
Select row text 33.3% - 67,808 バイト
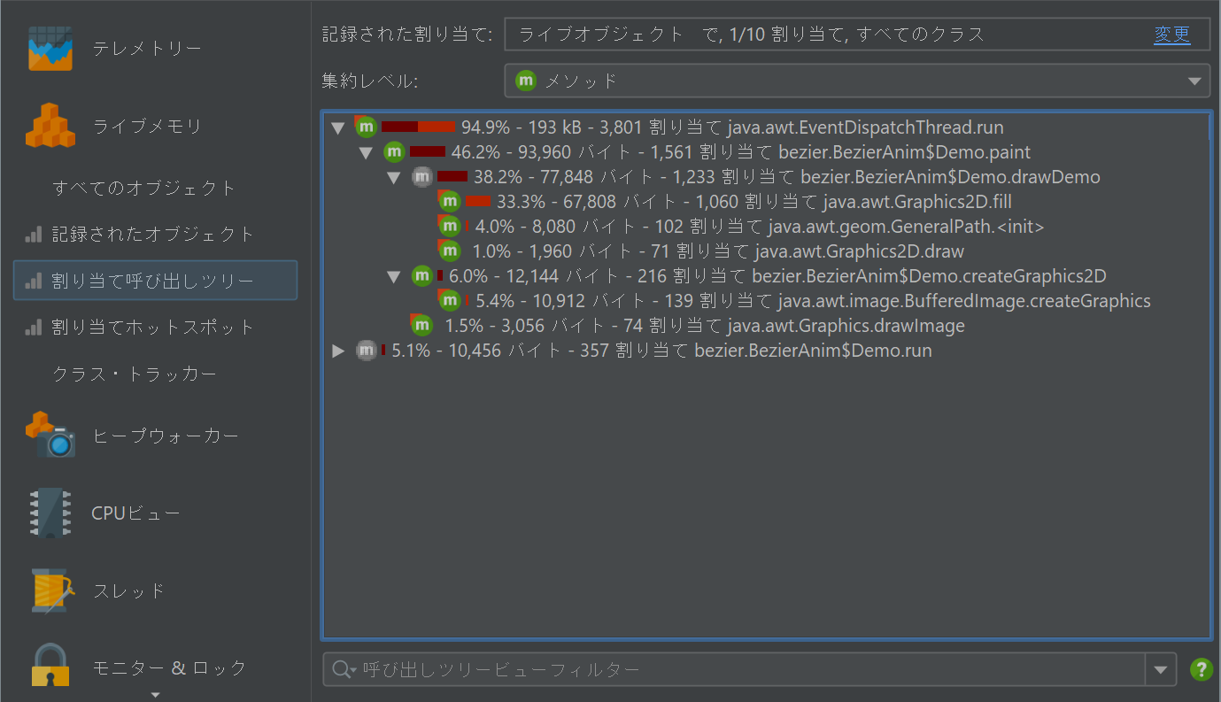754,202
